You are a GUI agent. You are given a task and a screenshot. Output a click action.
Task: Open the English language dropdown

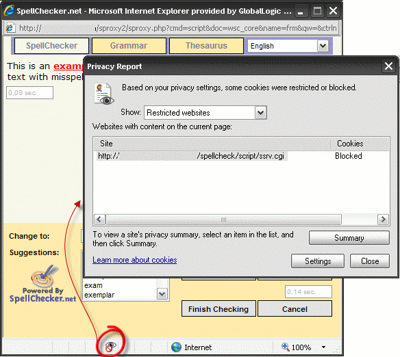pos(323,46)
